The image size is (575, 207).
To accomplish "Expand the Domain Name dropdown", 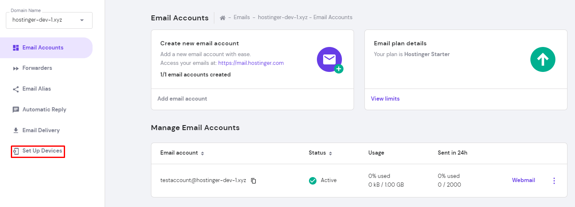I will click(x=82, y=20).
